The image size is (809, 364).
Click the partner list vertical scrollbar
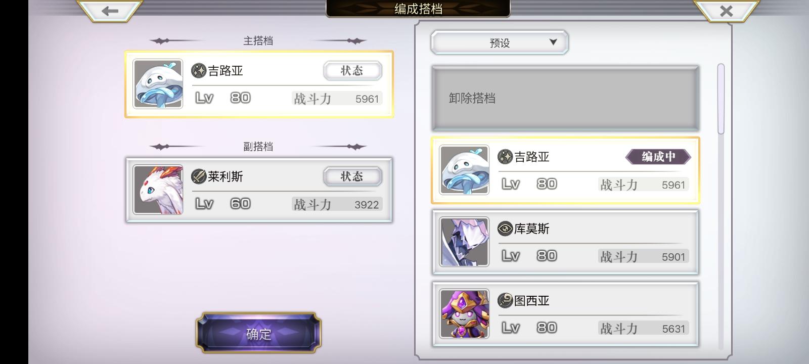pyautogui.click(x=721, y=99)
